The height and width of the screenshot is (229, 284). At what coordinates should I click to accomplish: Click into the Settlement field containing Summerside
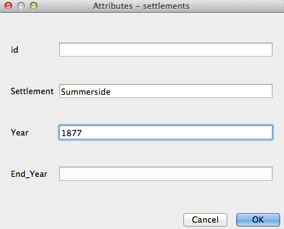point(166,91)
